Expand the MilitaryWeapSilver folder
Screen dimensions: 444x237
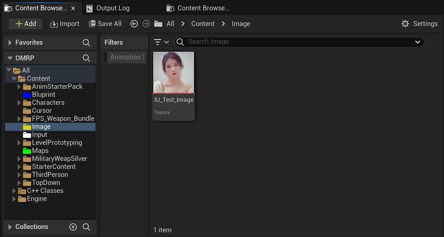coord(19,159)
